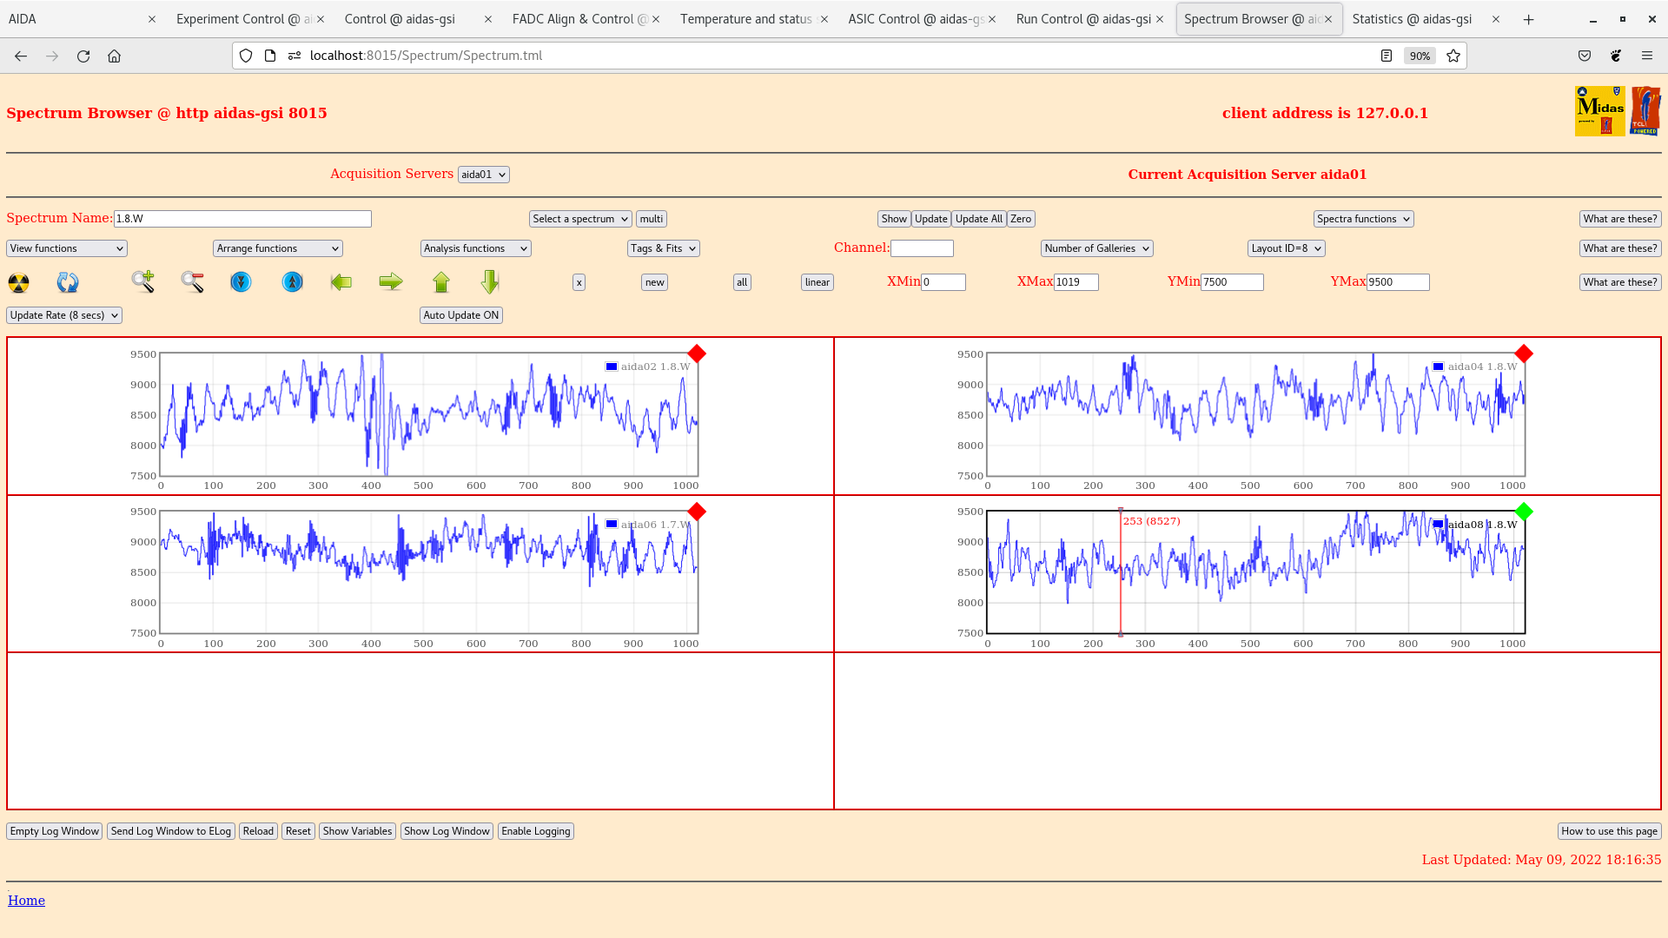Click the green diamond marker on aida08 plot
1668x938 pixels.
click(x=1524, y=512)
